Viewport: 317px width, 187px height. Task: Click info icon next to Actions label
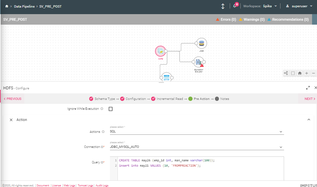coord(103,132)
